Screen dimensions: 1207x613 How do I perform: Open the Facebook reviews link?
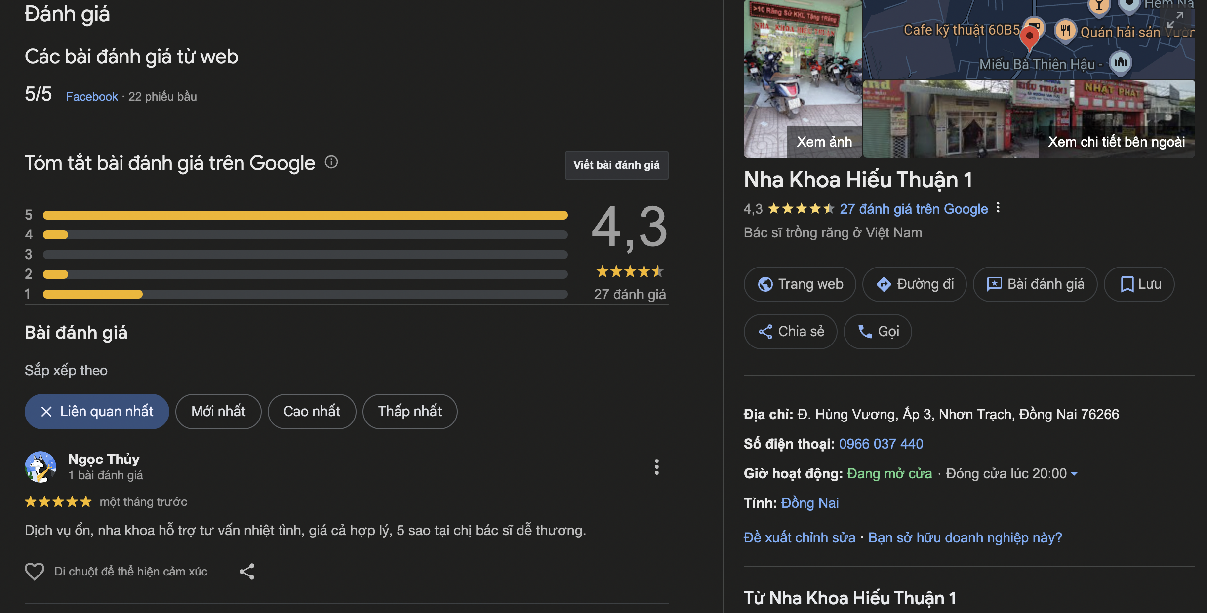pyautogui.click(x=92, y=97)
